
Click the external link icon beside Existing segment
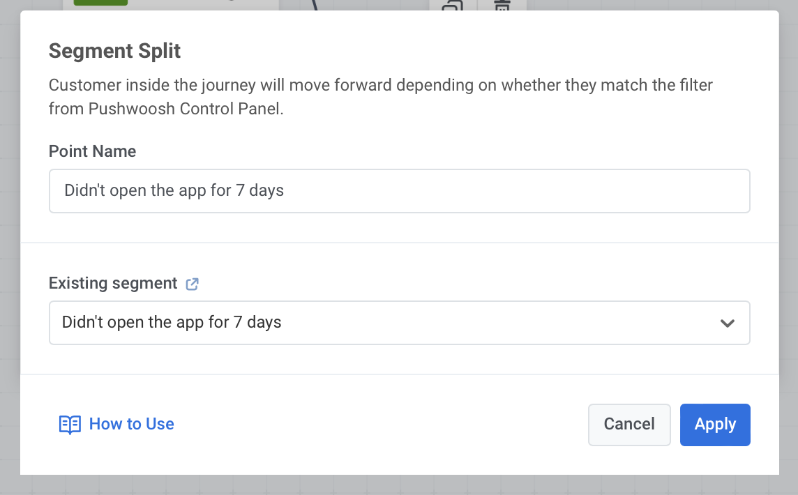[193, 284]
